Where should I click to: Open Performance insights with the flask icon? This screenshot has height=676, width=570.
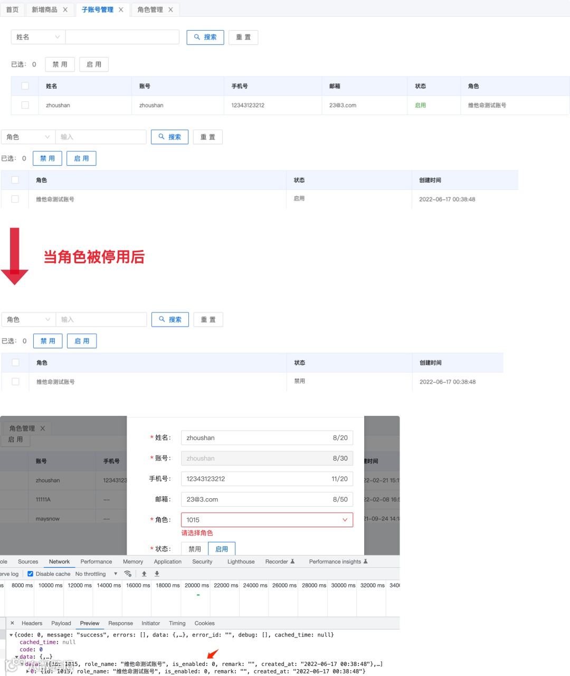tap(366, 561)
